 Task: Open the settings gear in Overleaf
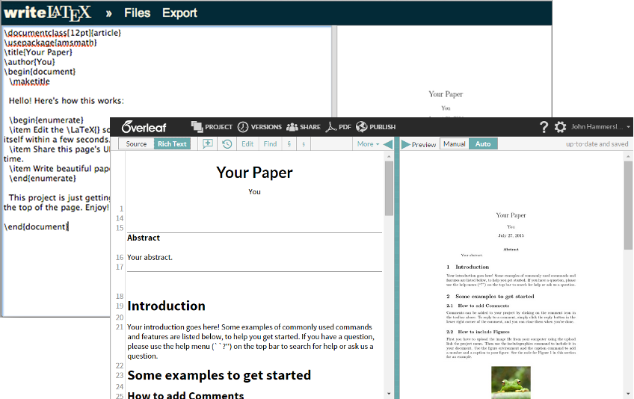click(560, 127)
